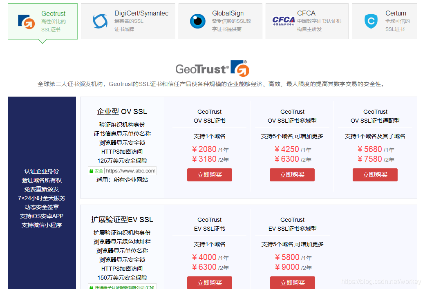The height and width of the screenshot is (289, 425).
Task: Click 支持微信小程序 in the sidebar
Action: 42,225
